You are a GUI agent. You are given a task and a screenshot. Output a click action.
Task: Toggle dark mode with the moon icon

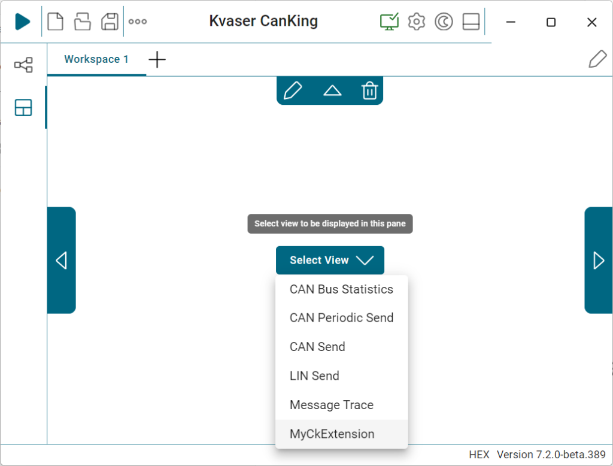(x=444, y=21)
